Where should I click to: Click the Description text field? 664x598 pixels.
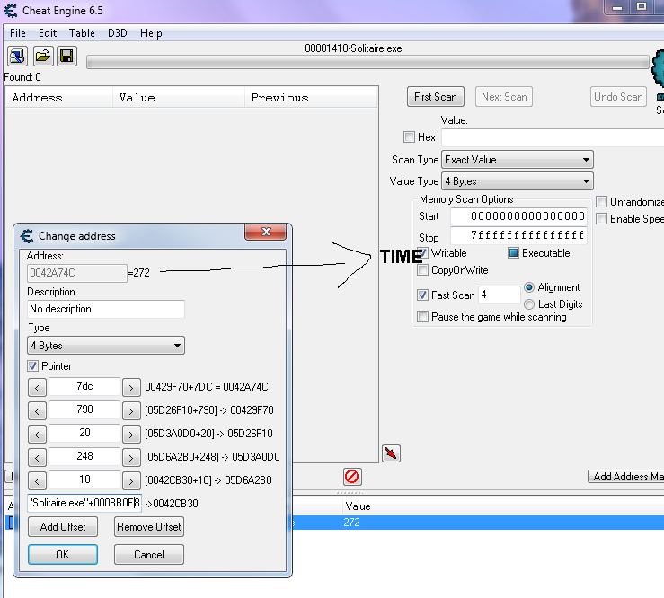point(106,309)
